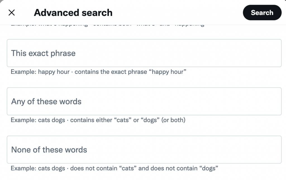Select the "This exact phrase" input field
The height and width of the screenshot is (180, 286).
[x=144, y=53]
